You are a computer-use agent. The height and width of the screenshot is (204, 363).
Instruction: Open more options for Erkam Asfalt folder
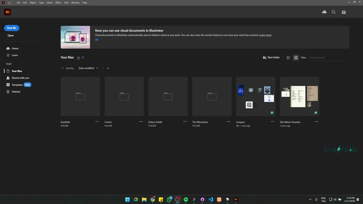[x=185, y=122]
